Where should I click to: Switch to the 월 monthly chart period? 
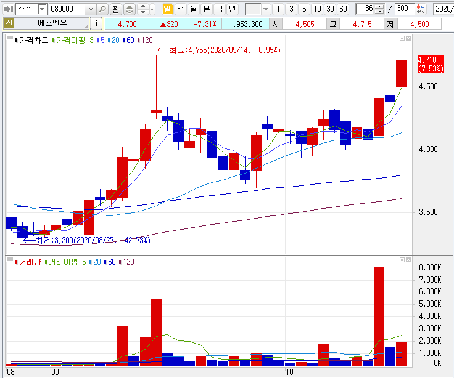194,9
